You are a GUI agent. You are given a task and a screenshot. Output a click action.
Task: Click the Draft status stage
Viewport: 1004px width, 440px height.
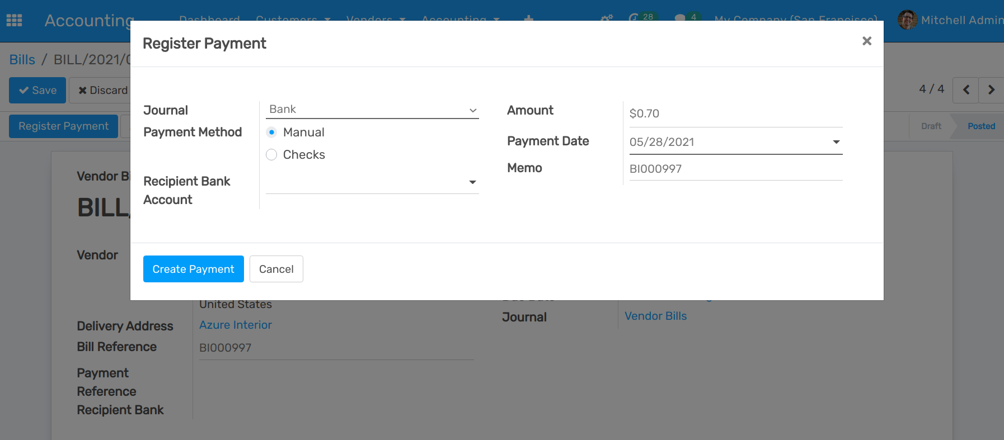931,126
